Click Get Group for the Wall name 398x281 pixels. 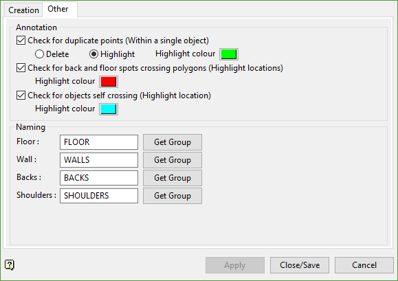point(173,160)
